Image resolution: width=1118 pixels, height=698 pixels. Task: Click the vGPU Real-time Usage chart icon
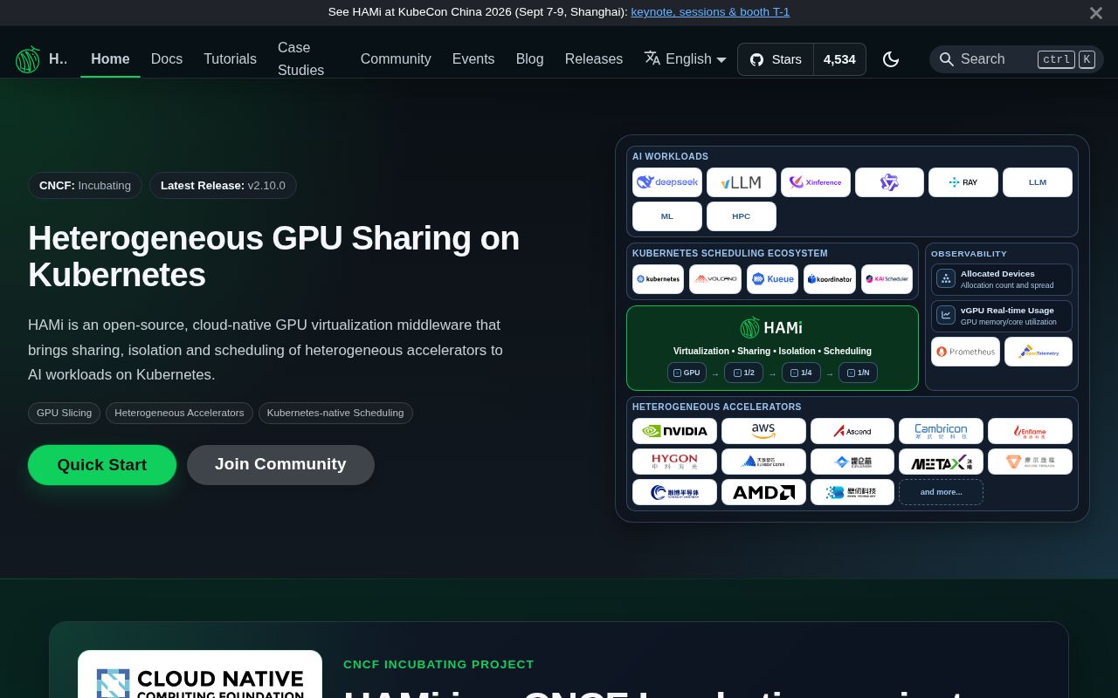[946, 316]
